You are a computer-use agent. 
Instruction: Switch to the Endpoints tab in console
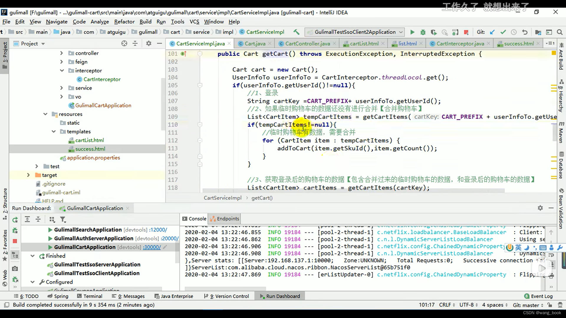(228, 218)
